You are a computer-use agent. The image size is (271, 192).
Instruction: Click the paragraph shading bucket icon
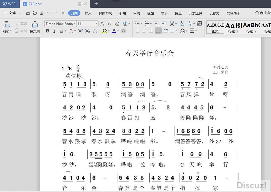(x=182, y=31)
